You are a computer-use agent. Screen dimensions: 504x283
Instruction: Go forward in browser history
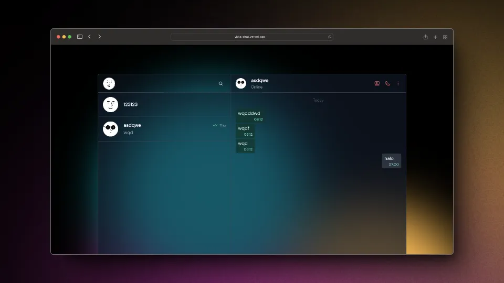tap(99, 37)
